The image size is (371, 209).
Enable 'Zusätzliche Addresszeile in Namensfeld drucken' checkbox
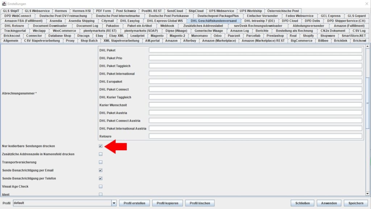tap(101, 154)
